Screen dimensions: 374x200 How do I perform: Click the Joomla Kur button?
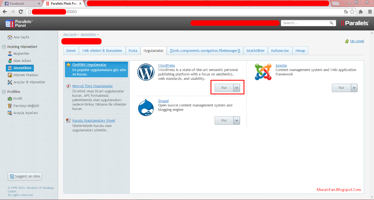[x=342, y=88]
